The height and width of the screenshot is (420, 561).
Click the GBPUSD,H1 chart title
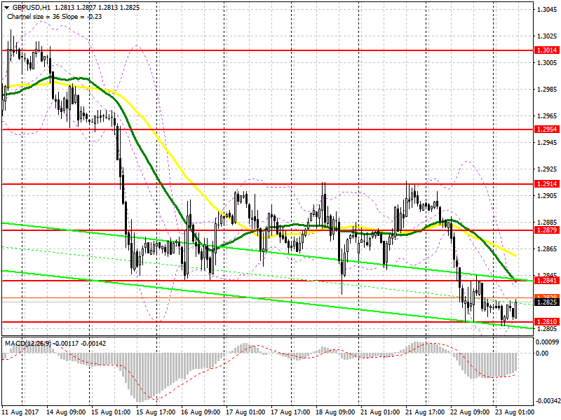pyautogui.click(x=31, y=8)
